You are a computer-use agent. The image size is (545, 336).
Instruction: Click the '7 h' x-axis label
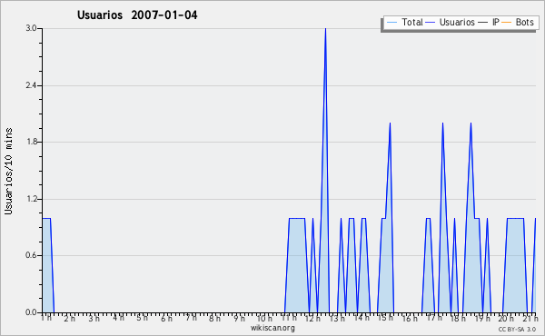tap(191, 318)
